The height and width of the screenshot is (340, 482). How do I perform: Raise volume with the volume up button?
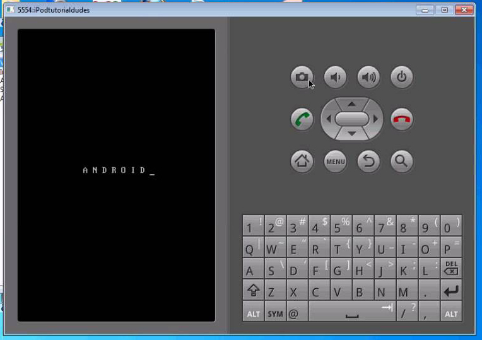[368, 77]
